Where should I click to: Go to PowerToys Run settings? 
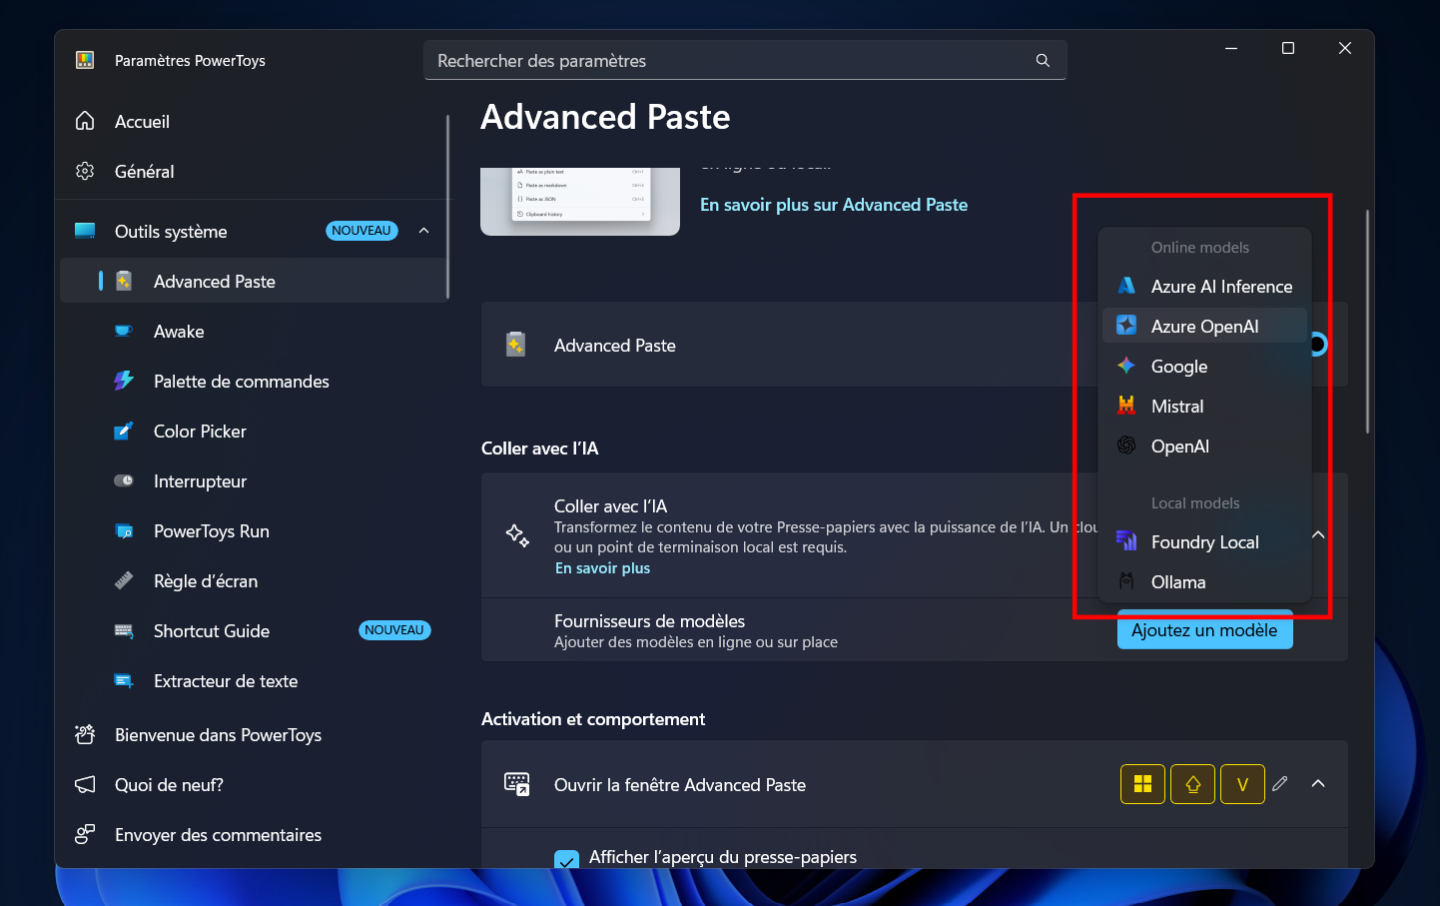[x=252, y=530]
